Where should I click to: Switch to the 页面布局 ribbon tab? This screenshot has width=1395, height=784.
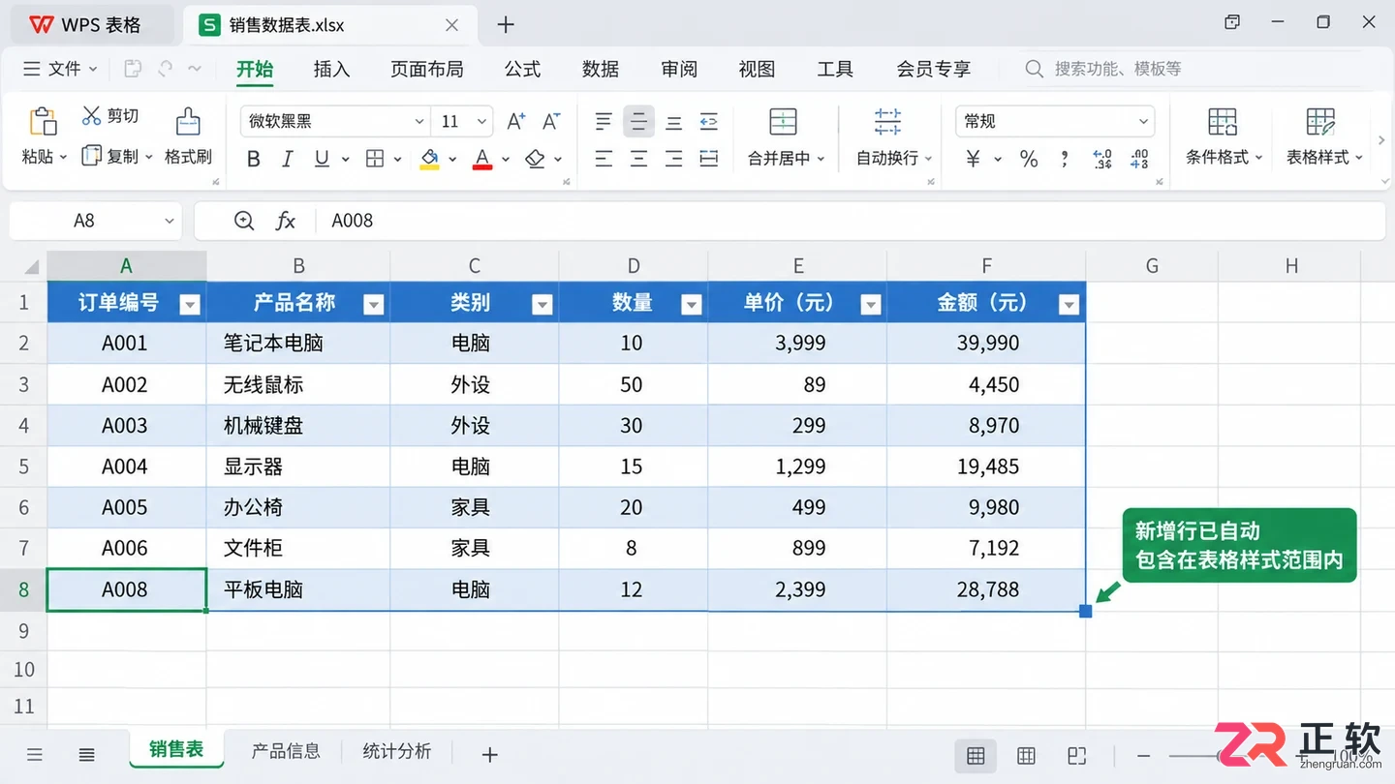[x=426, y=69]
